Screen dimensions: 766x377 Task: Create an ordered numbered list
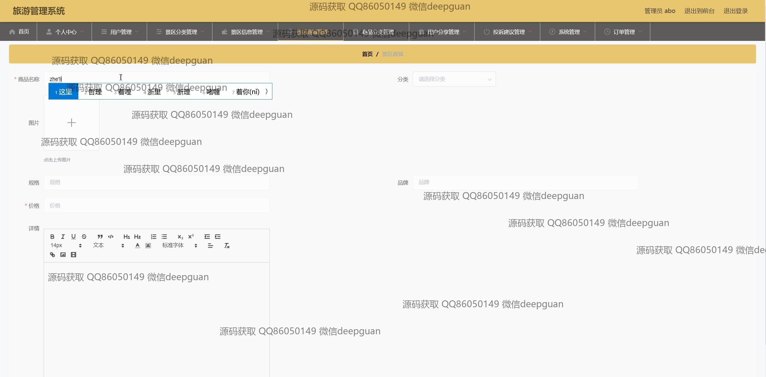tap(153, 237)
